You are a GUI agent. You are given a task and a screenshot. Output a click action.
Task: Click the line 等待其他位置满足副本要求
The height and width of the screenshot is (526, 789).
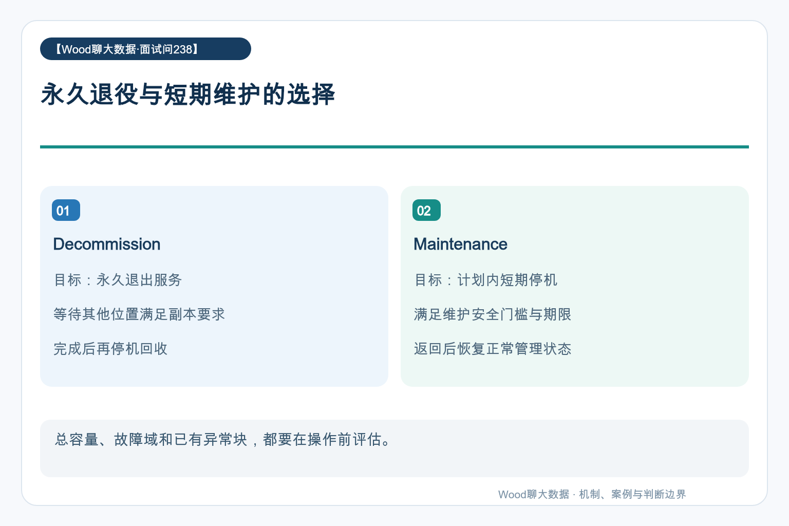click(139, 314)
